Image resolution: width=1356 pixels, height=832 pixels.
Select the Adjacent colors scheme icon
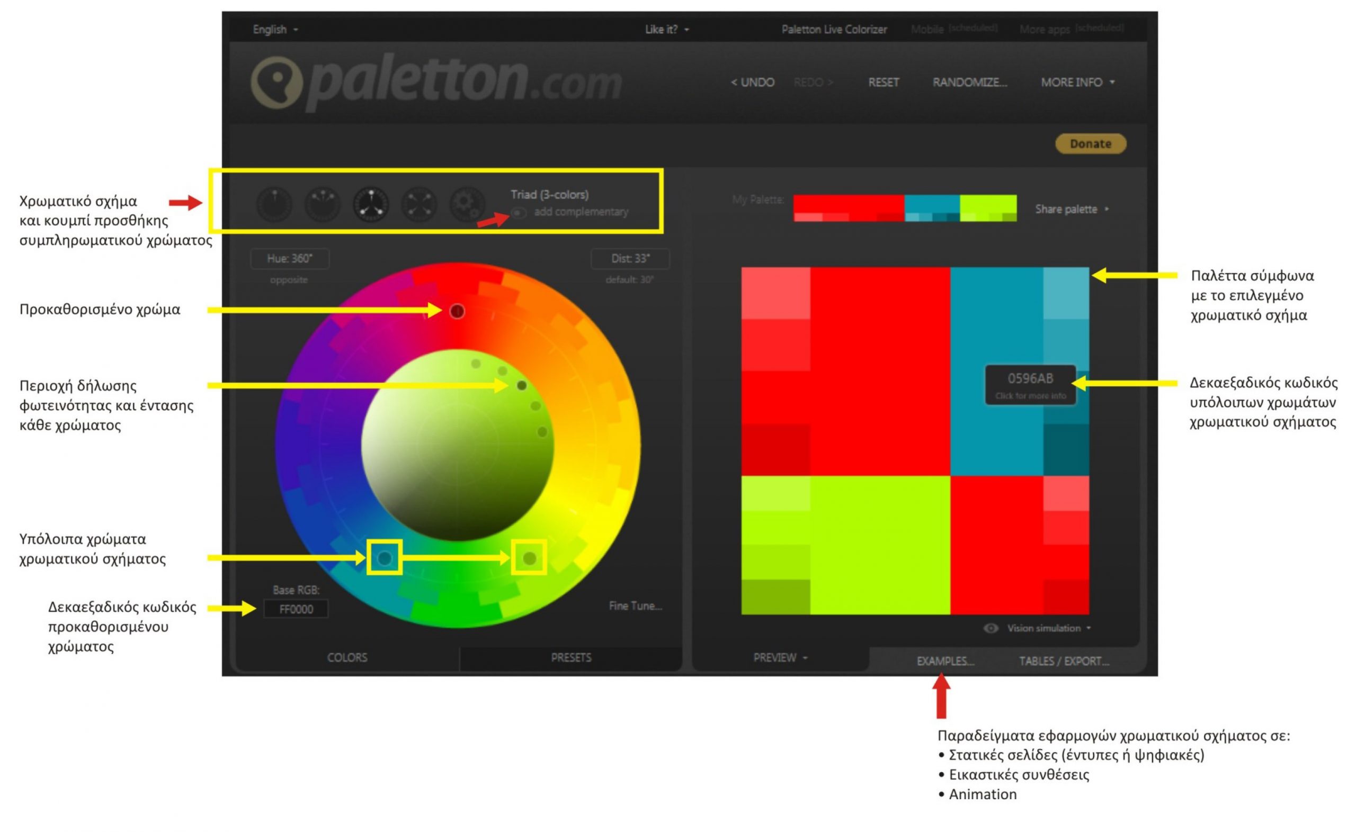pos(323,205)
